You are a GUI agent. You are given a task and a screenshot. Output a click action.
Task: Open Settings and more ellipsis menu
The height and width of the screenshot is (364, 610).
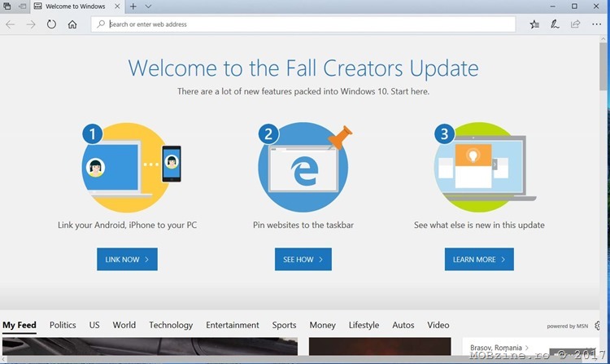pyautogui.click(x=596, y=24)
